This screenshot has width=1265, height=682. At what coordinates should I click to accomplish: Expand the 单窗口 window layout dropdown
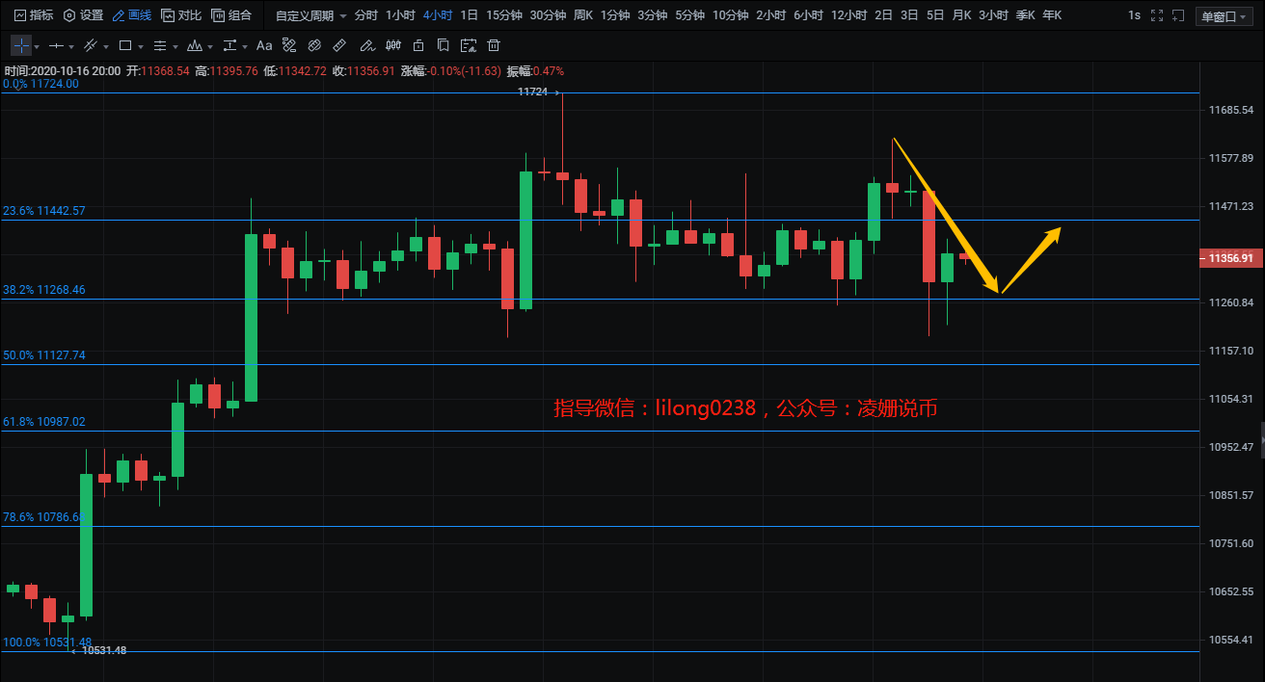[x=1225, y=15]
